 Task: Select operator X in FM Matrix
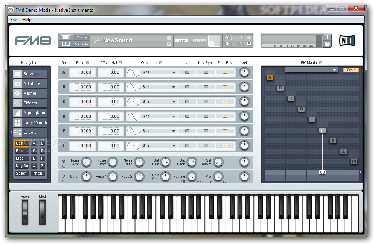pos(333,141)
